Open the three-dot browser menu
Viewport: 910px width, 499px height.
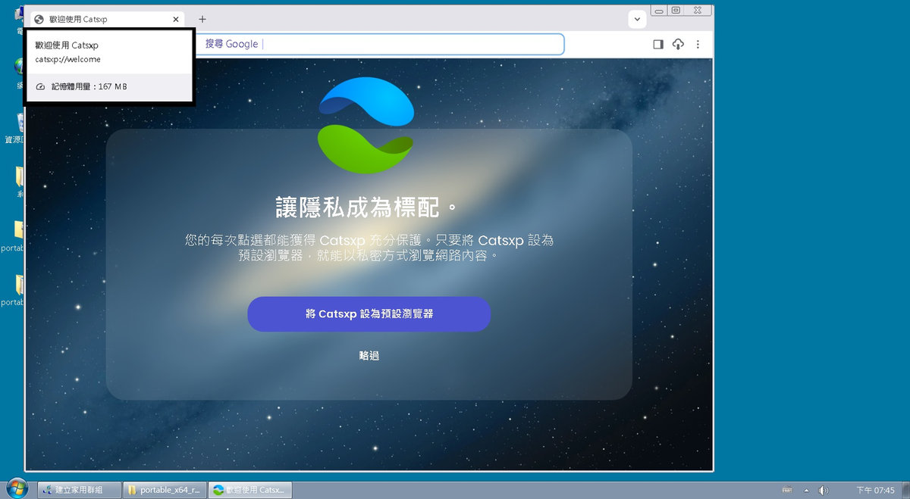(x=698, y=45)
